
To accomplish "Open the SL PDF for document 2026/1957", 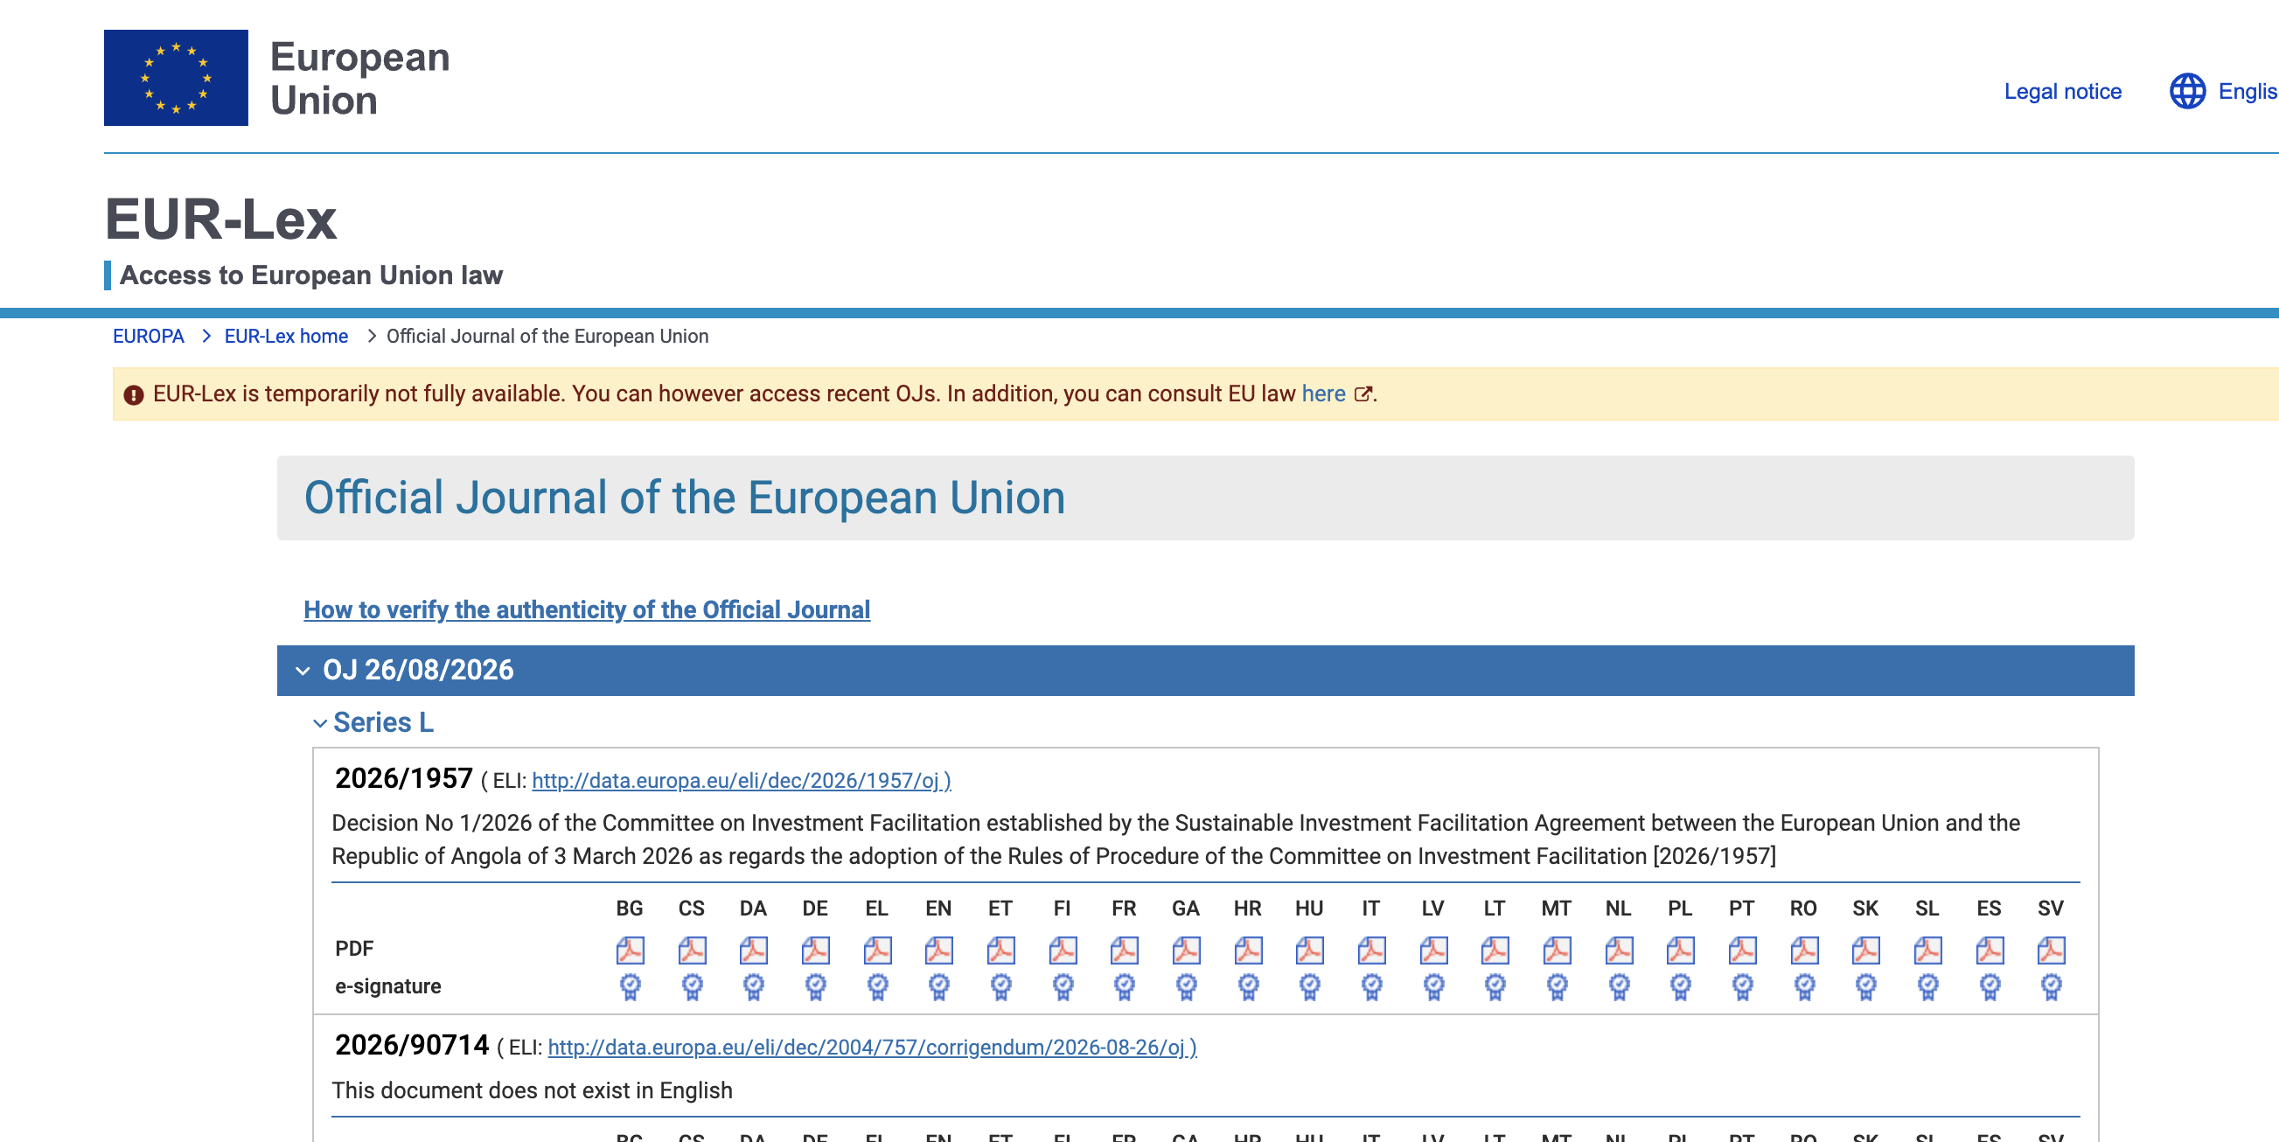I will point(1927,950).
